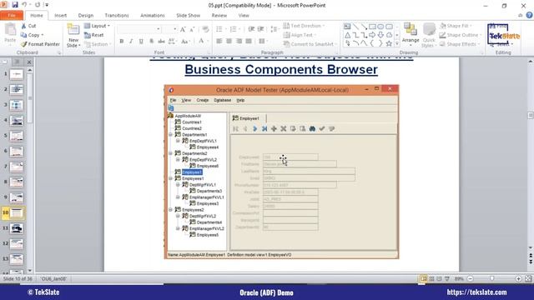
Task: Toggle Justify text alignment
Action: coord(249,41)
